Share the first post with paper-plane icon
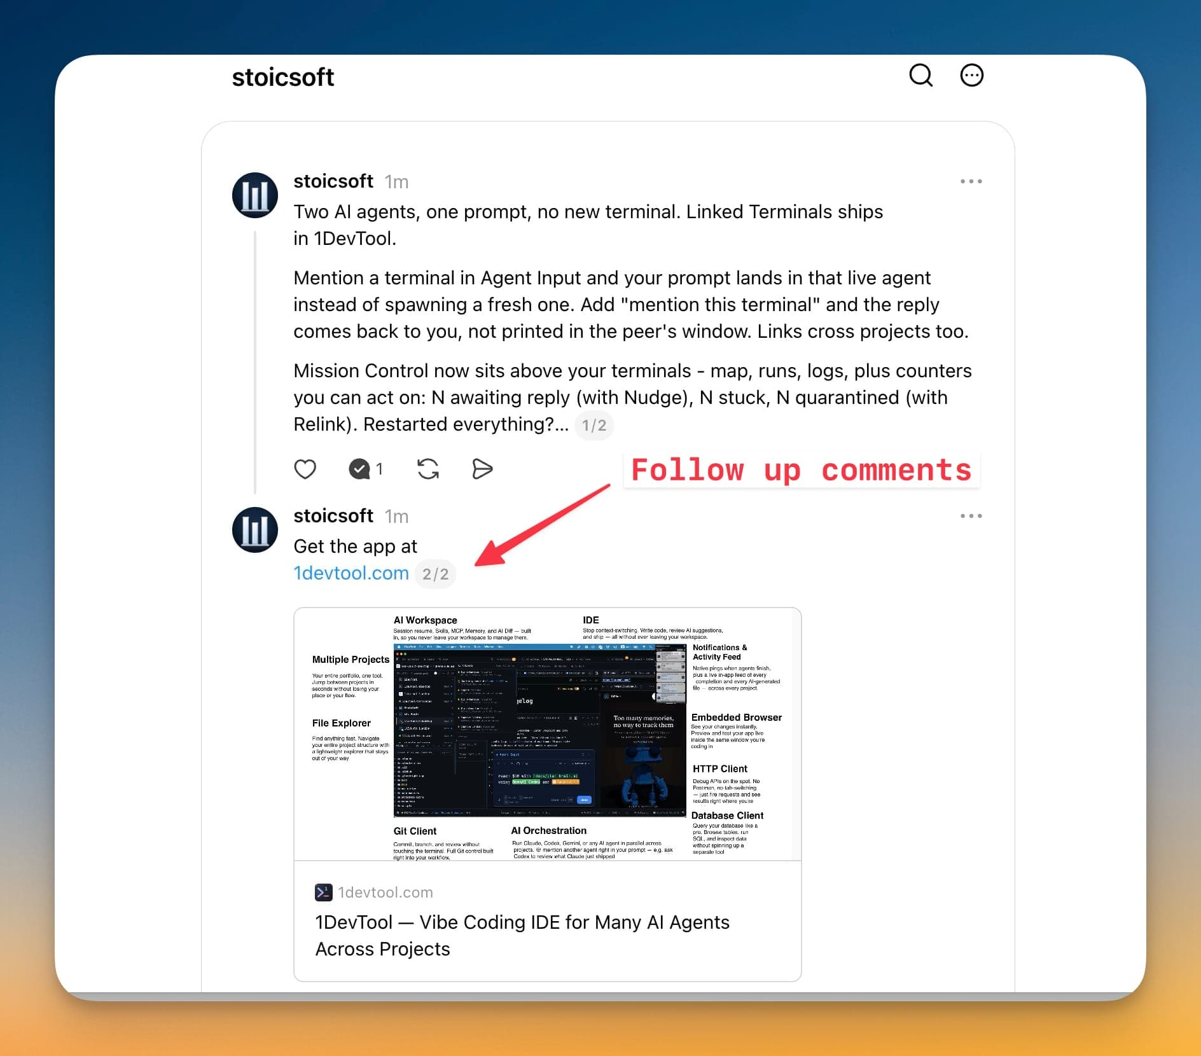Screen dimensions: 1201x1056 click(482, 469)
